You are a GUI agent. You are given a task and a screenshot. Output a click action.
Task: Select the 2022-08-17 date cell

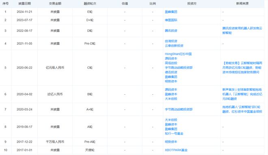pyautogui.click(x=24, y=31)
